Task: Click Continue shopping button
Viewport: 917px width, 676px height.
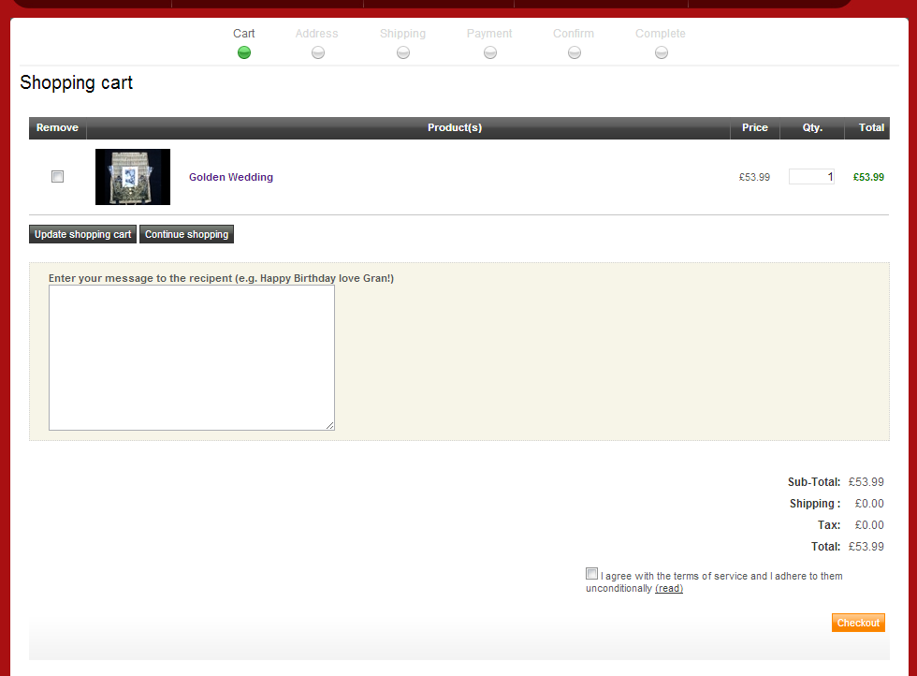Action: pos(186,234)
